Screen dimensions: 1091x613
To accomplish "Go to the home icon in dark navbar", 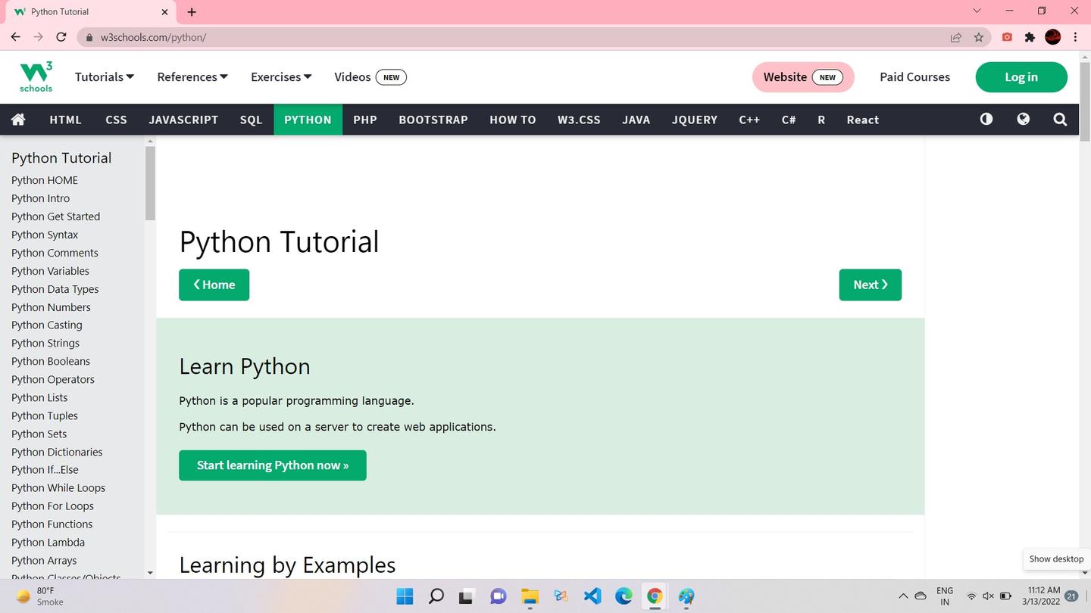I will point(18,120).
